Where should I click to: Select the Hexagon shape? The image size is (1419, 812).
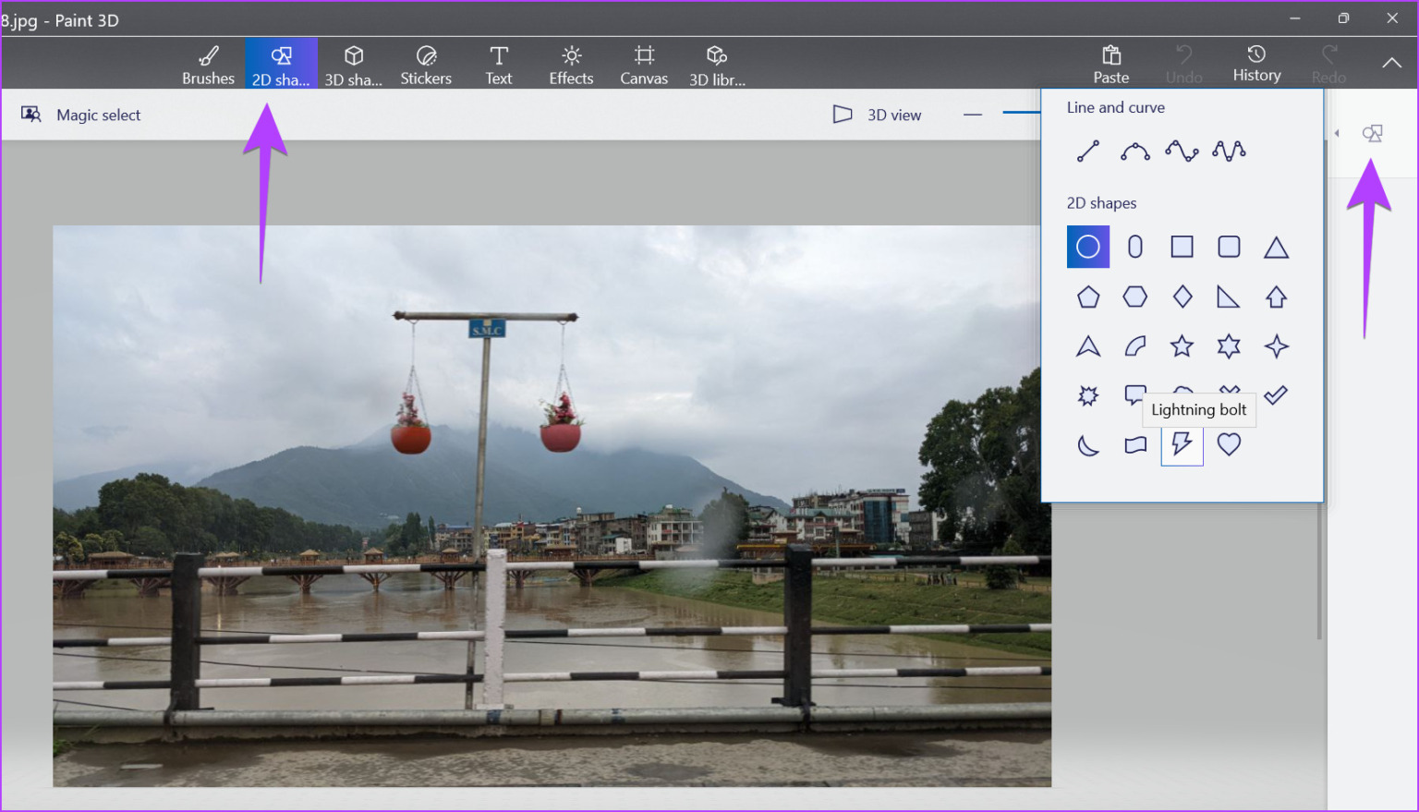click(1134, 297)
